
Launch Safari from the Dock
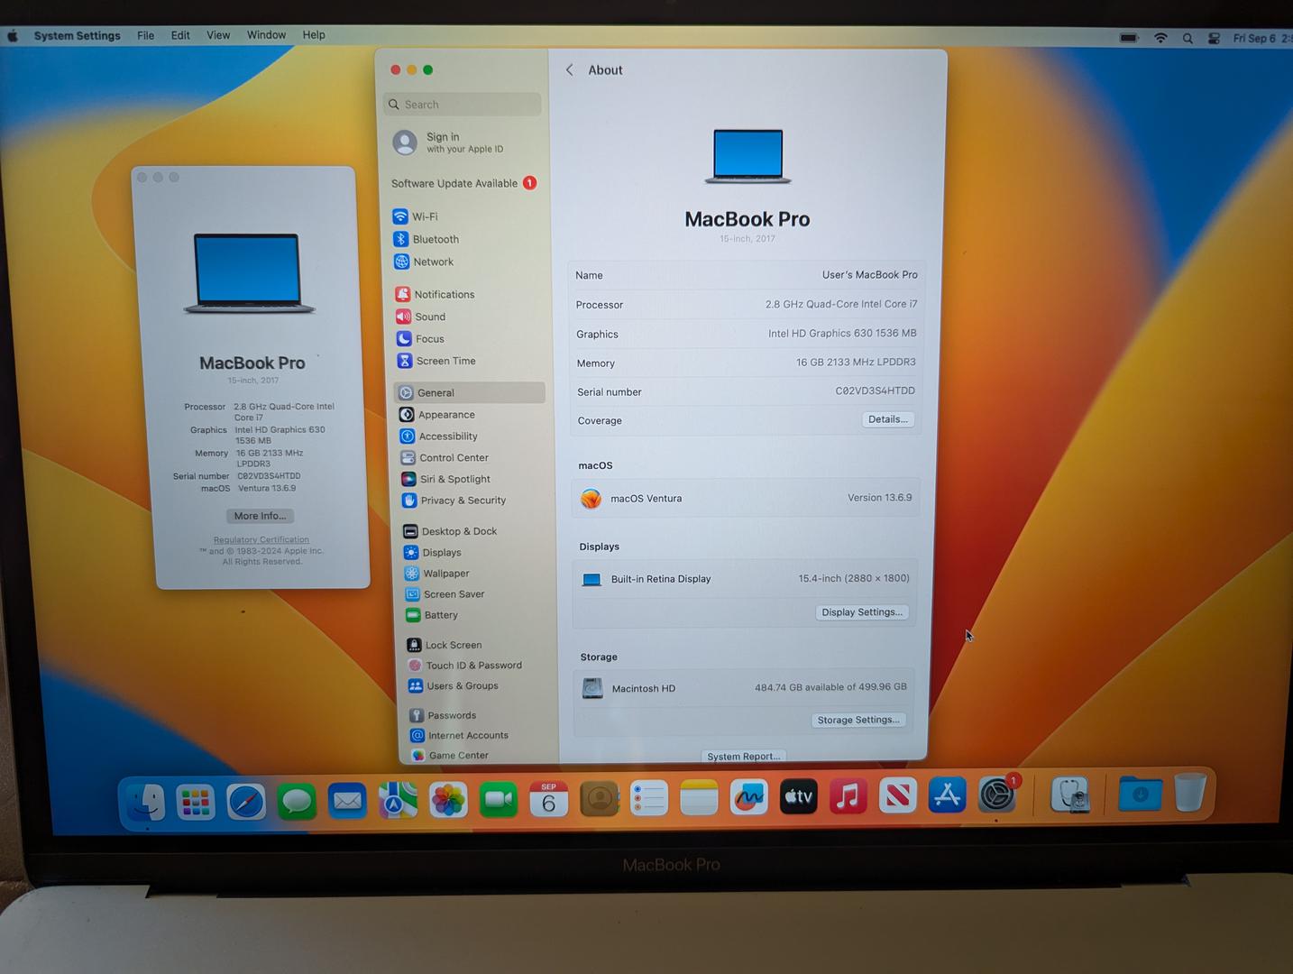(x=245, y=800)
